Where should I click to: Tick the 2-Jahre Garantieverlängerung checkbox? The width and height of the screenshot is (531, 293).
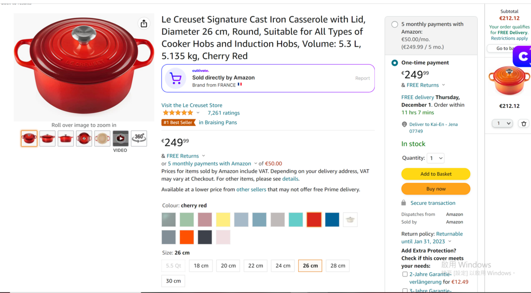[404, 274]
